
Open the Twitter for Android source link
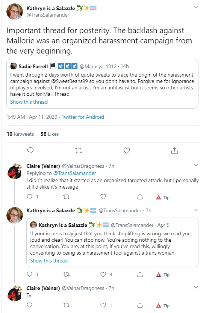(x=83, y=117)
